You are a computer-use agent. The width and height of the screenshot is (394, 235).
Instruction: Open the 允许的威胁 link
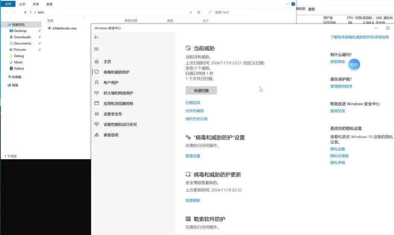(195, 111)
